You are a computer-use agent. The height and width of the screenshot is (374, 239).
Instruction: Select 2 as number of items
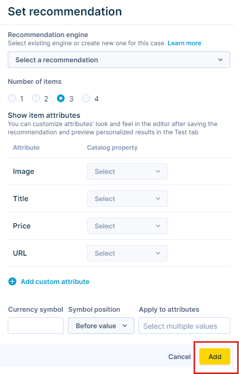point(36,98)
